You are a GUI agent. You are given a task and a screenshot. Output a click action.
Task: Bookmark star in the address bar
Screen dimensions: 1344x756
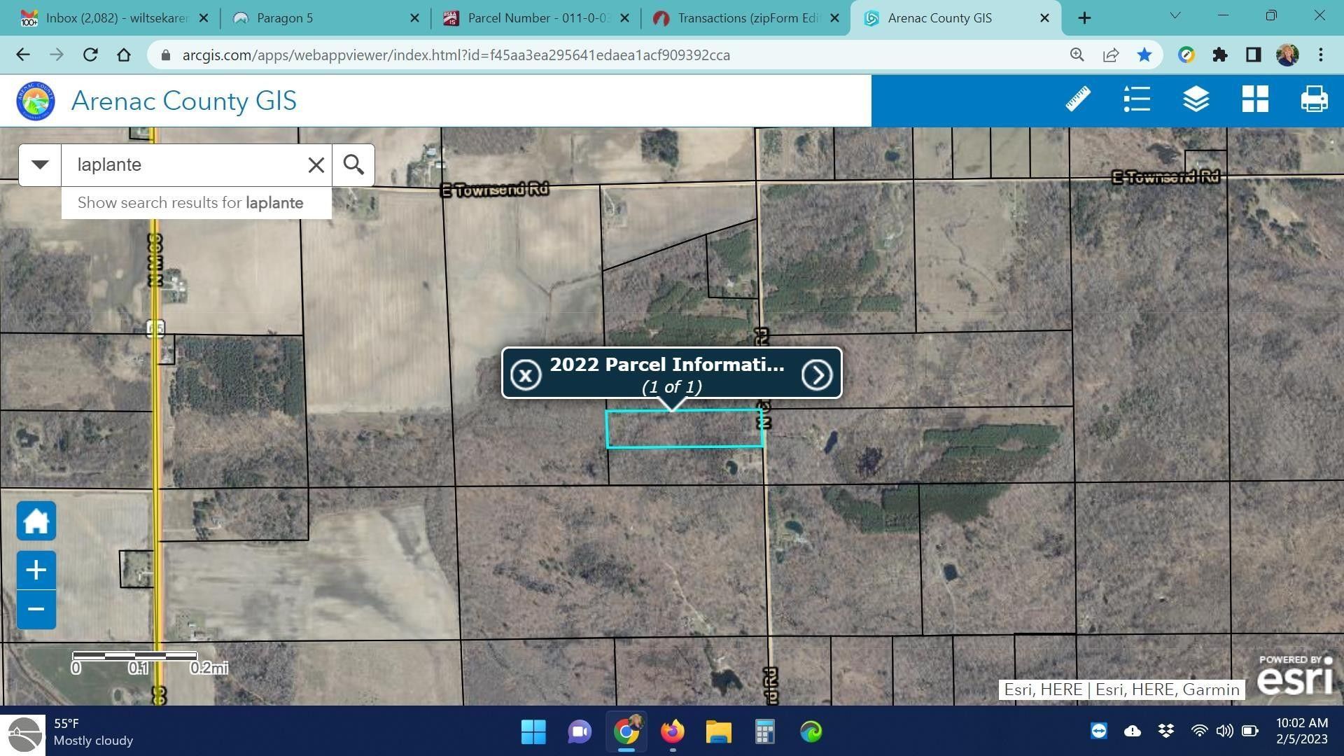pyautogui.click(x=1144, y=55)
